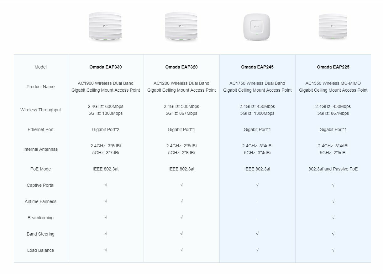Screen dimensions: 383x274
Task: Click the Ethernet Port row label
Action: pyautogui.click(x=41, y=129)
